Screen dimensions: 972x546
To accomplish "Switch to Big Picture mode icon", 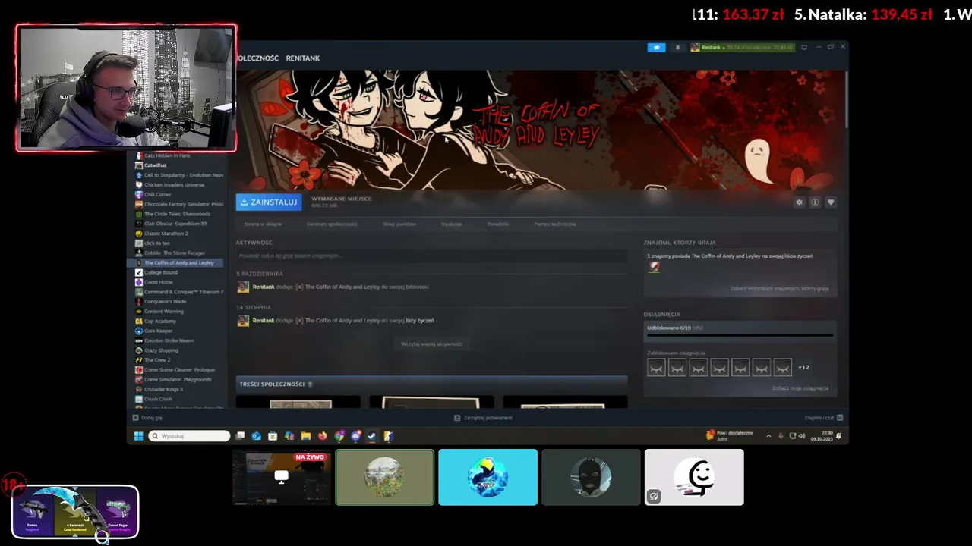I will (804, 47).
